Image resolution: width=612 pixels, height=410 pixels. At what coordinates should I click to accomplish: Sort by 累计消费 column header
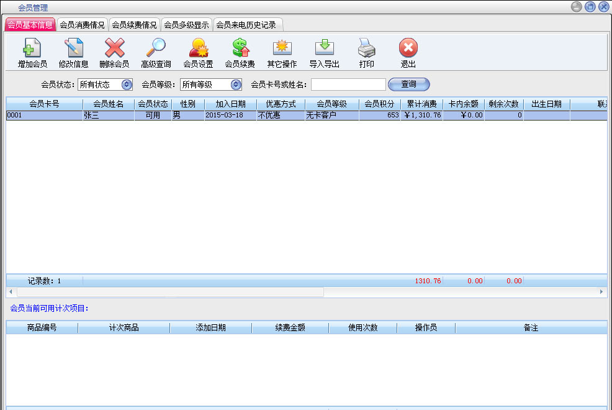click(x=421, y=104)
